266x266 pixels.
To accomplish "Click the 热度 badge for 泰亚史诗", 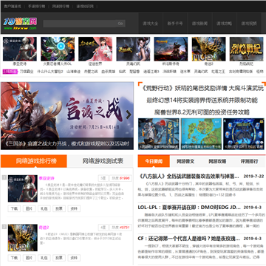I will point(120,178).
